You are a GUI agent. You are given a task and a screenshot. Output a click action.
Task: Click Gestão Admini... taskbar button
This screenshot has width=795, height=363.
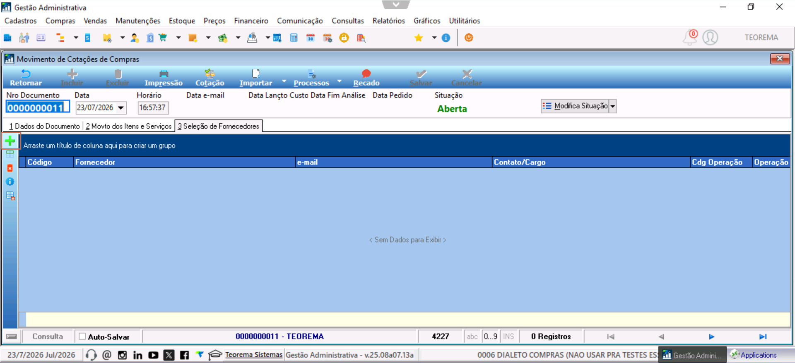pyautogui.click(x=692, y=355)
